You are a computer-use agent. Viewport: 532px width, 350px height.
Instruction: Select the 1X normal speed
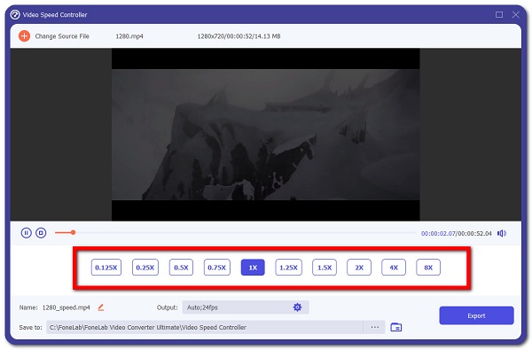(x=253, y=268)
